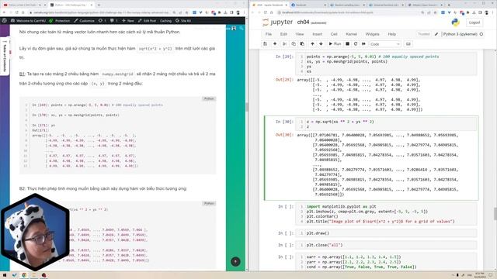
Task: Select the xarr = np.array code cell
Action: coord(386,262)
